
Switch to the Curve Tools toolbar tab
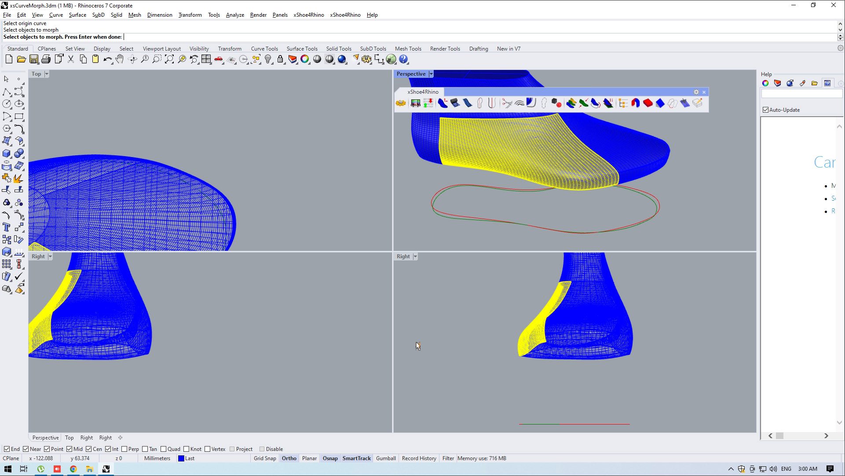264,49
